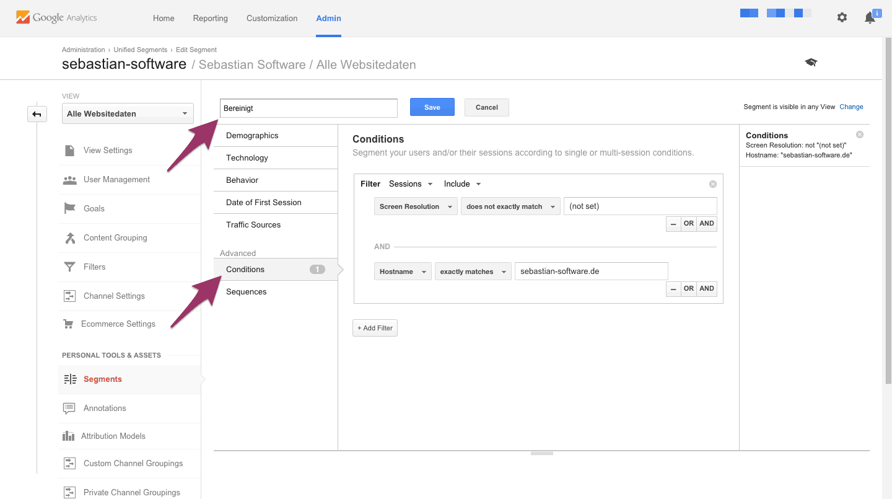Open the Hostname dimension dropdown
Viewport: 892px width, 499px height.
pos(403,272)
